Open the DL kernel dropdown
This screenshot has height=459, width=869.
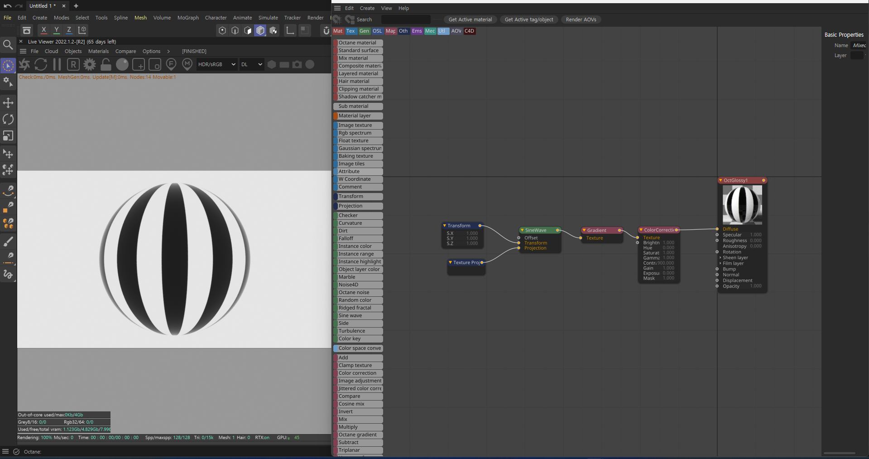tap(252, 64)
